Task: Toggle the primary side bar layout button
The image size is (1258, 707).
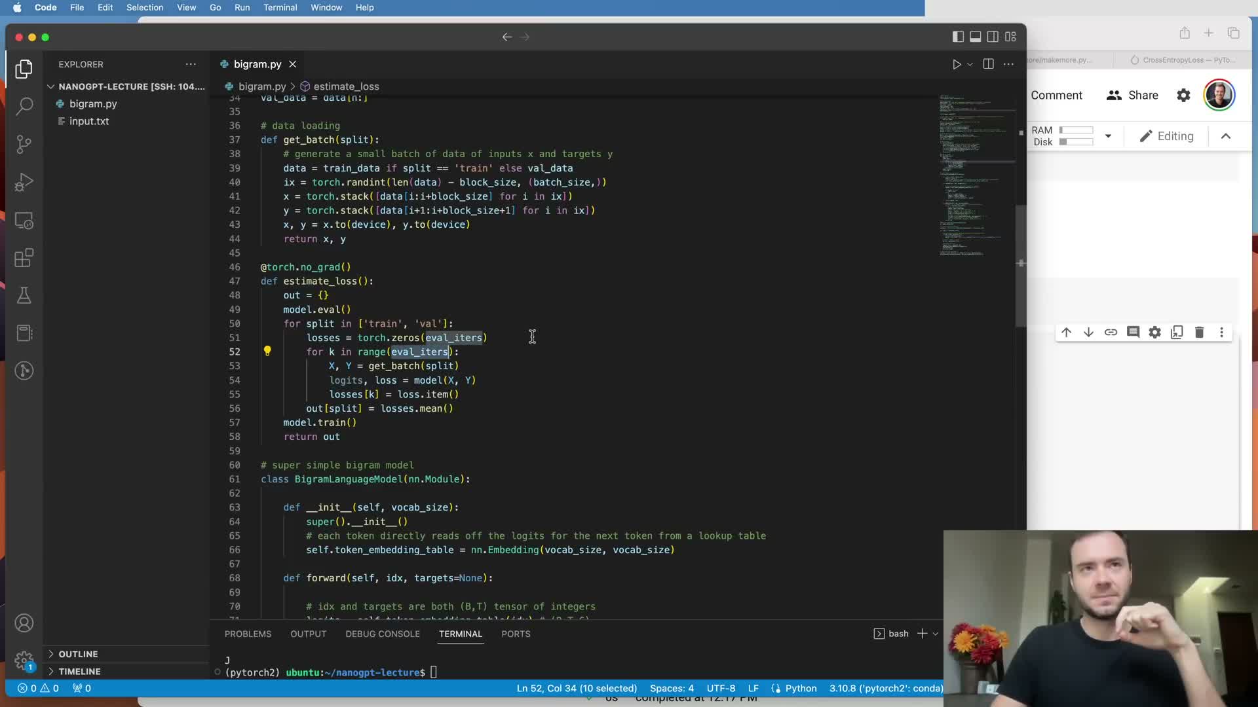Action: tap(958, 37)
